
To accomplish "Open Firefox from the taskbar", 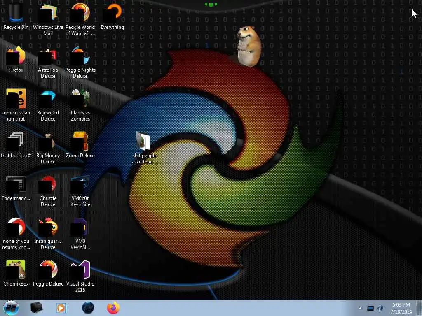I will pyautogui.click(x=113, y=308).
